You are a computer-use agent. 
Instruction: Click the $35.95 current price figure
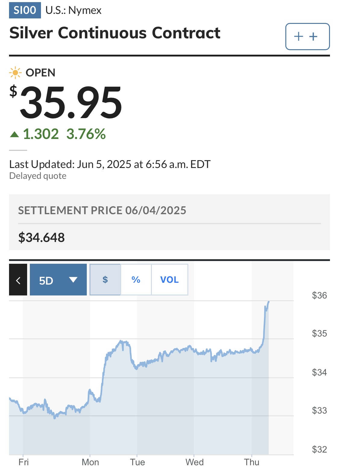tap(66, 102)
